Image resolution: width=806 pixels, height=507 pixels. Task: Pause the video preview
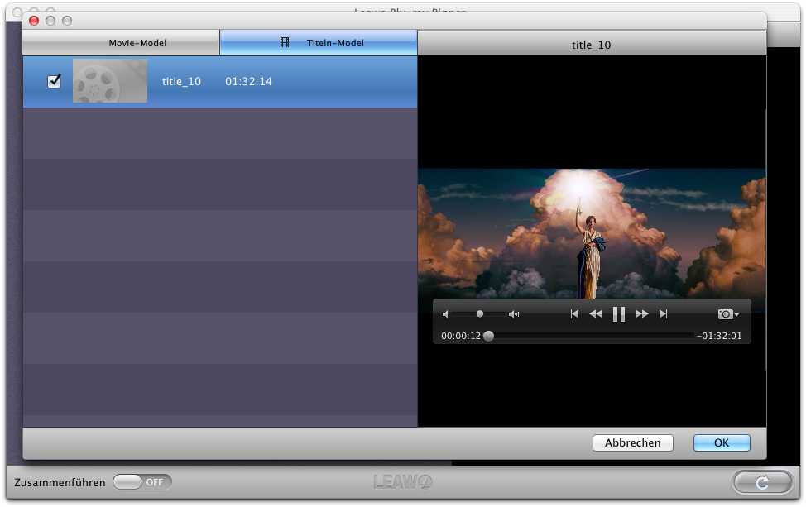coord(619,313)
